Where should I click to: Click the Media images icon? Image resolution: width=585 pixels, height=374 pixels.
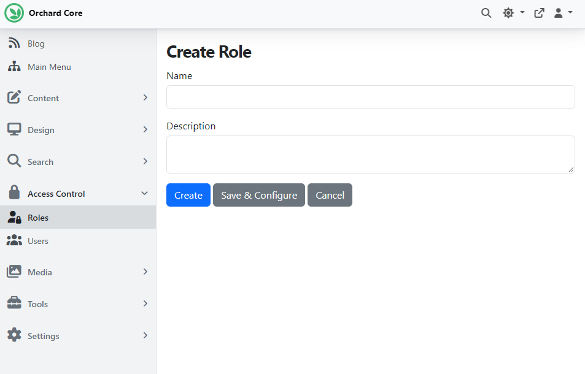(14, 272)
